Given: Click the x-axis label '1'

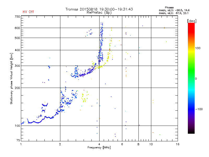Looking at the screenshot, I should [x=21, y=144].
